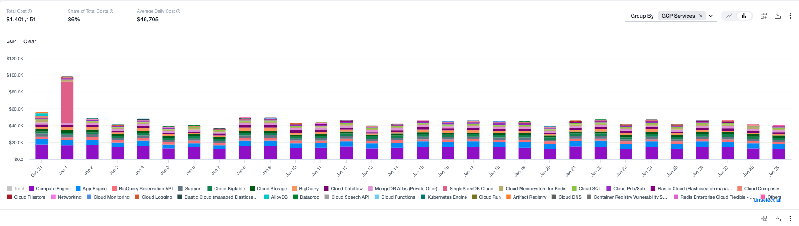Viewport: 799px width, 226px height.
Task: Click the GCP filter label
Action: point(11,41)
